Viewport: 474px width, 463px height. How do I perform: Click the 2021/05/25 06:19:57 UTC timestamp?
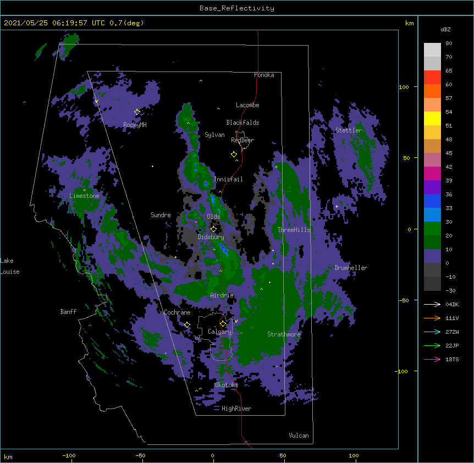[54, 23]
